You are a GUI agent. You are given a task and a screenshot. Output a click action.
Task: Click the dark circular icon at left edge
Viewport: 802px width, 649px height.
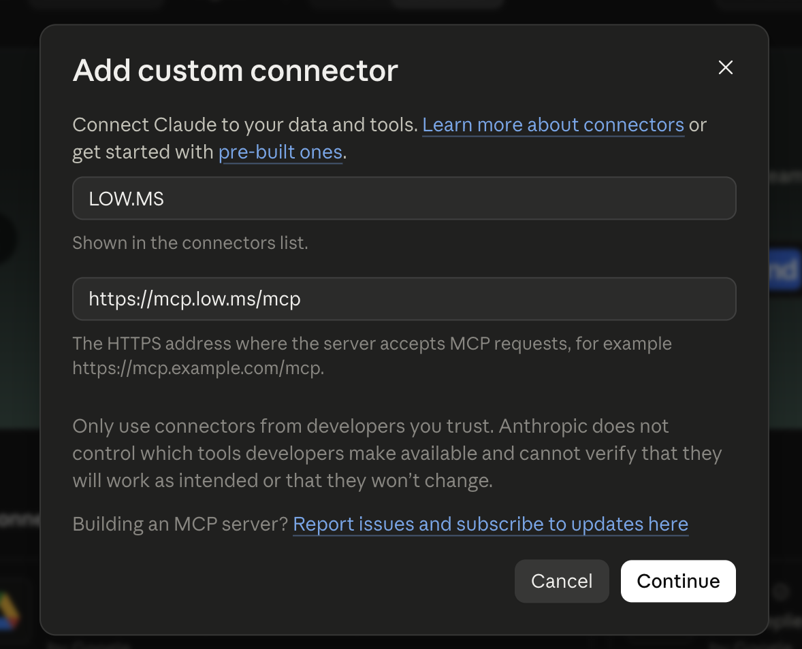(6, 237)
